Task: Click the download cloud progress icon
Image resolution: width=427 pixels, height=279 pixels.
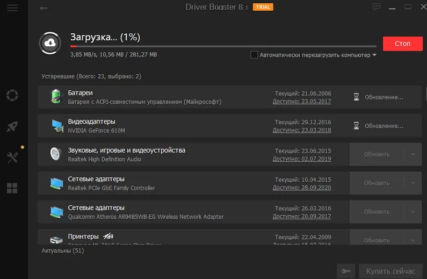Action: coord(50,43)
